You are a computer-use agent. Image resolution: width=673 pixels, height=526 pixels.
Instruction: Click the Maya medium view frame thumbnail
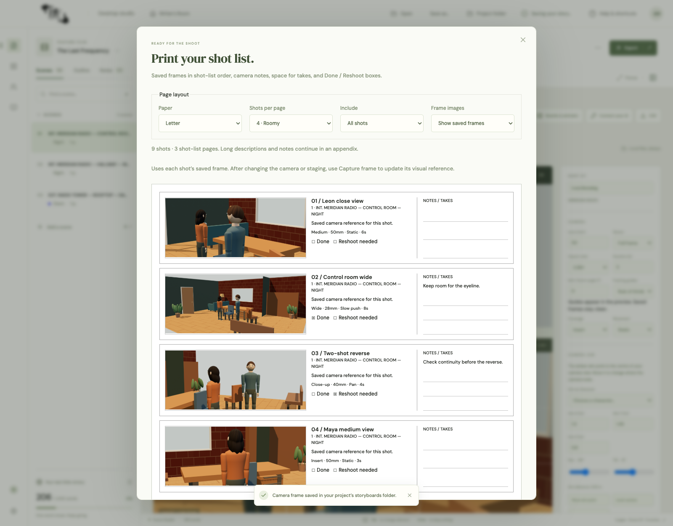tap(236, 456)
